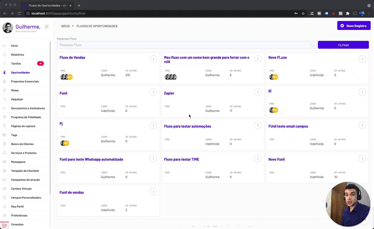The height and width of the screenshot is (229, 374).
Task: Open options menu for Zapier card
Action: (x=258, y=92)
